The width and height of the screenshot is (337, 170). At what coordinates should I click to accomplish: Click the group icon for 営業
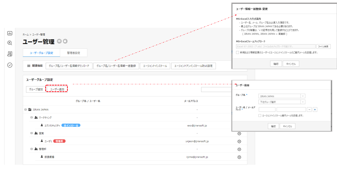(36, 133)
